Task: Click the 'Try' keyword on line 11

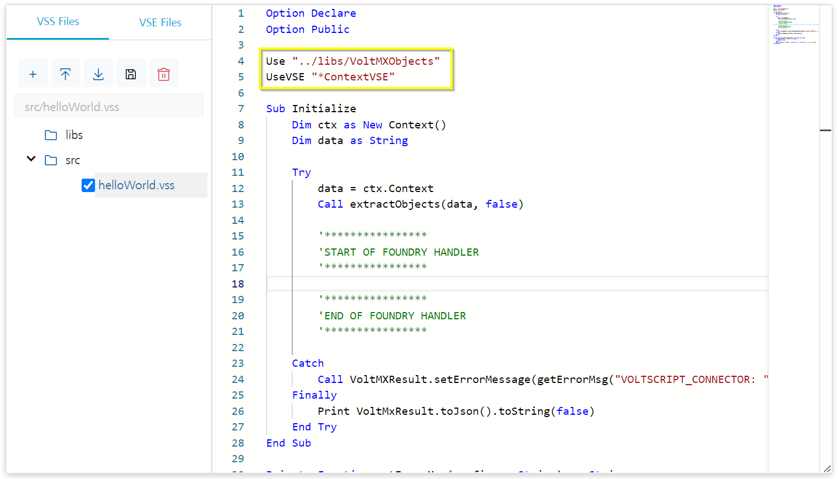Action: click(301, 173)
